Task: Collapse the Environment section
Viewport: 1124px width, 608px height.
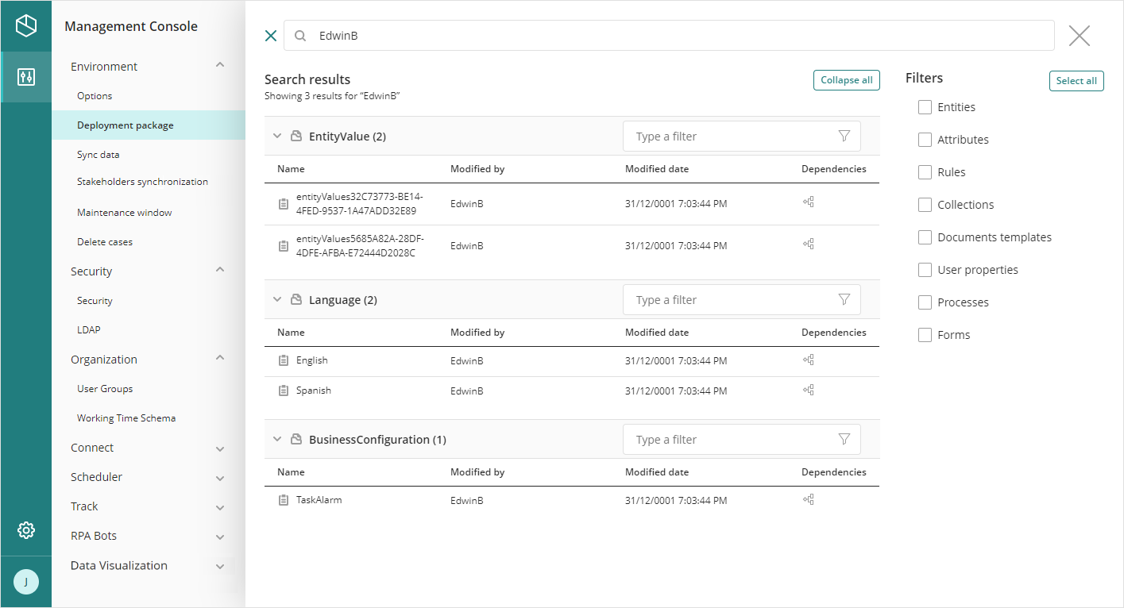Action: tap(220, 66)
